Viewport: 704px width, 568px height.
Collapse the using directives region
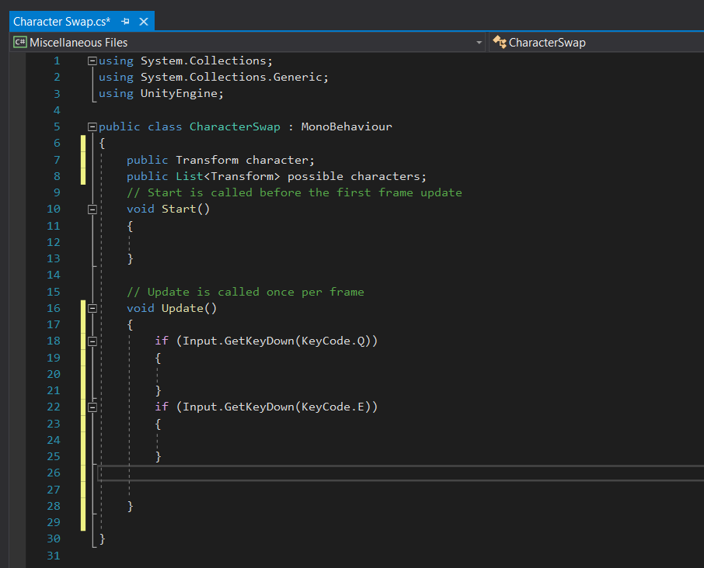(x=92, y=61)
